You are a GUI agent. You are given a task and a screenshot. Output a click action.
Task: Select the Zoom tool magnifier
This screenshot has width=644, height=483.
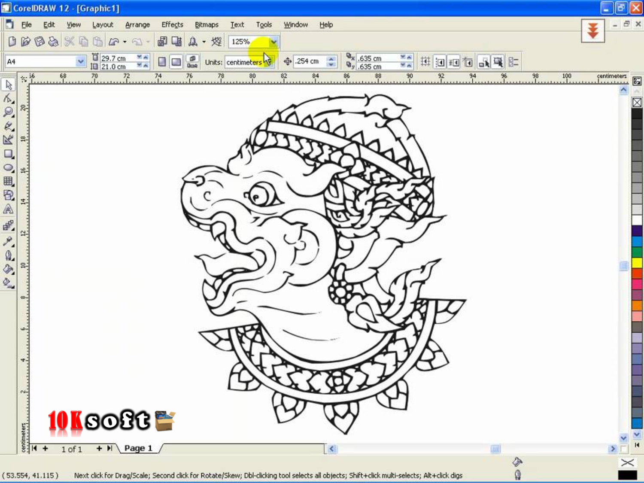(x=8, y=112)
